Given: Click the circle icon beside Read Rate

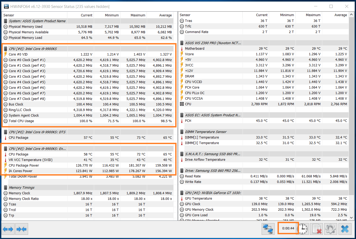Looking at the screenshot, I should click(182, 176).
